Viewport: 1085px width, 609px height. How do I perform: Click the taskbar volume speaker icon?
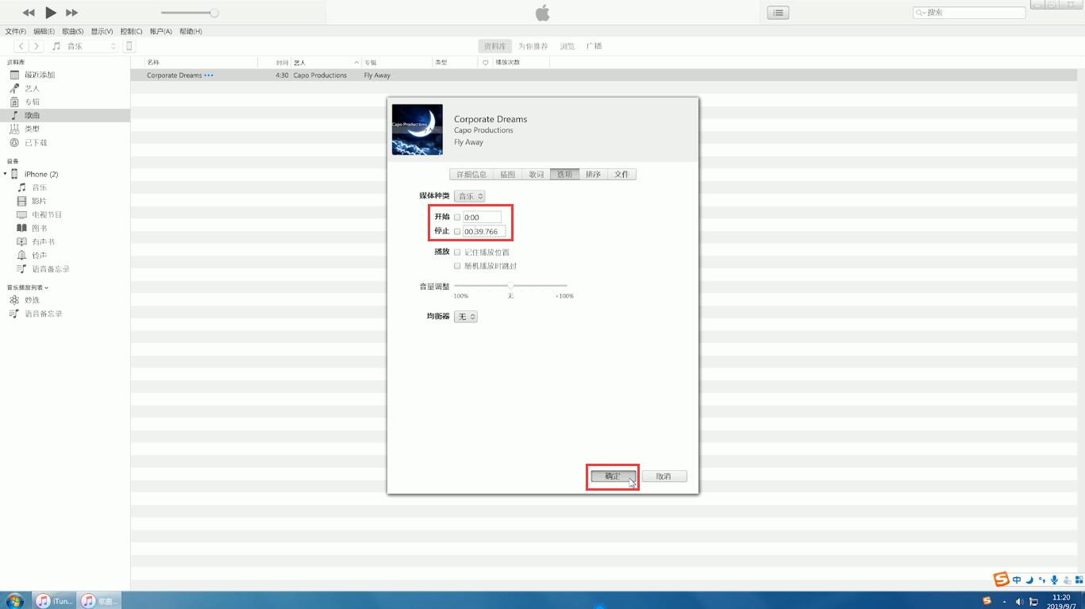point(1019,602)
